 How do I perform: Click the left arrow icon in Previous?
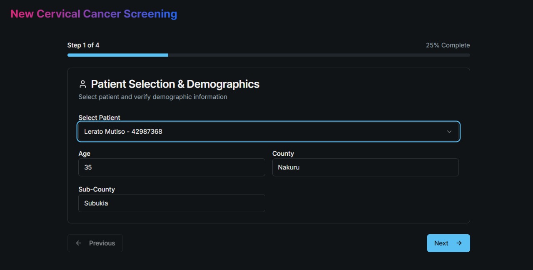click(x=78, y=243)
